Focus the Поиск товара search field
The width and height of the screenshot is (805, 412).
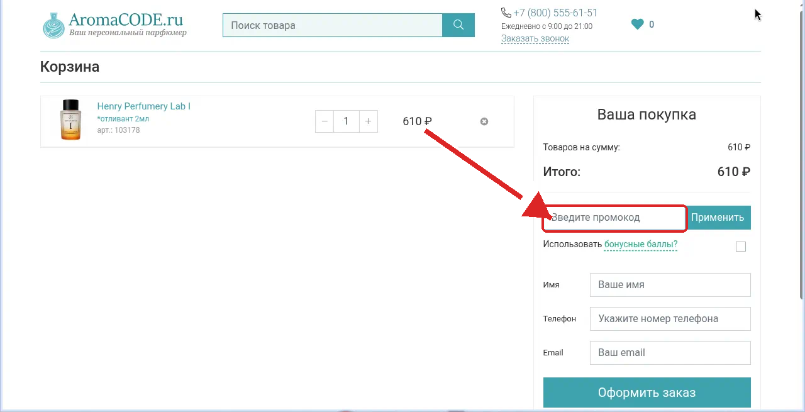(333, 25)
